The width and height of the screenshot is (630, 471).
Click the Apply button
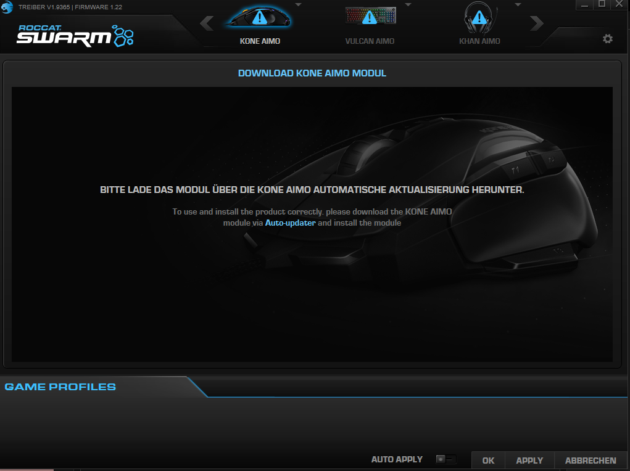tap(529, 461)
